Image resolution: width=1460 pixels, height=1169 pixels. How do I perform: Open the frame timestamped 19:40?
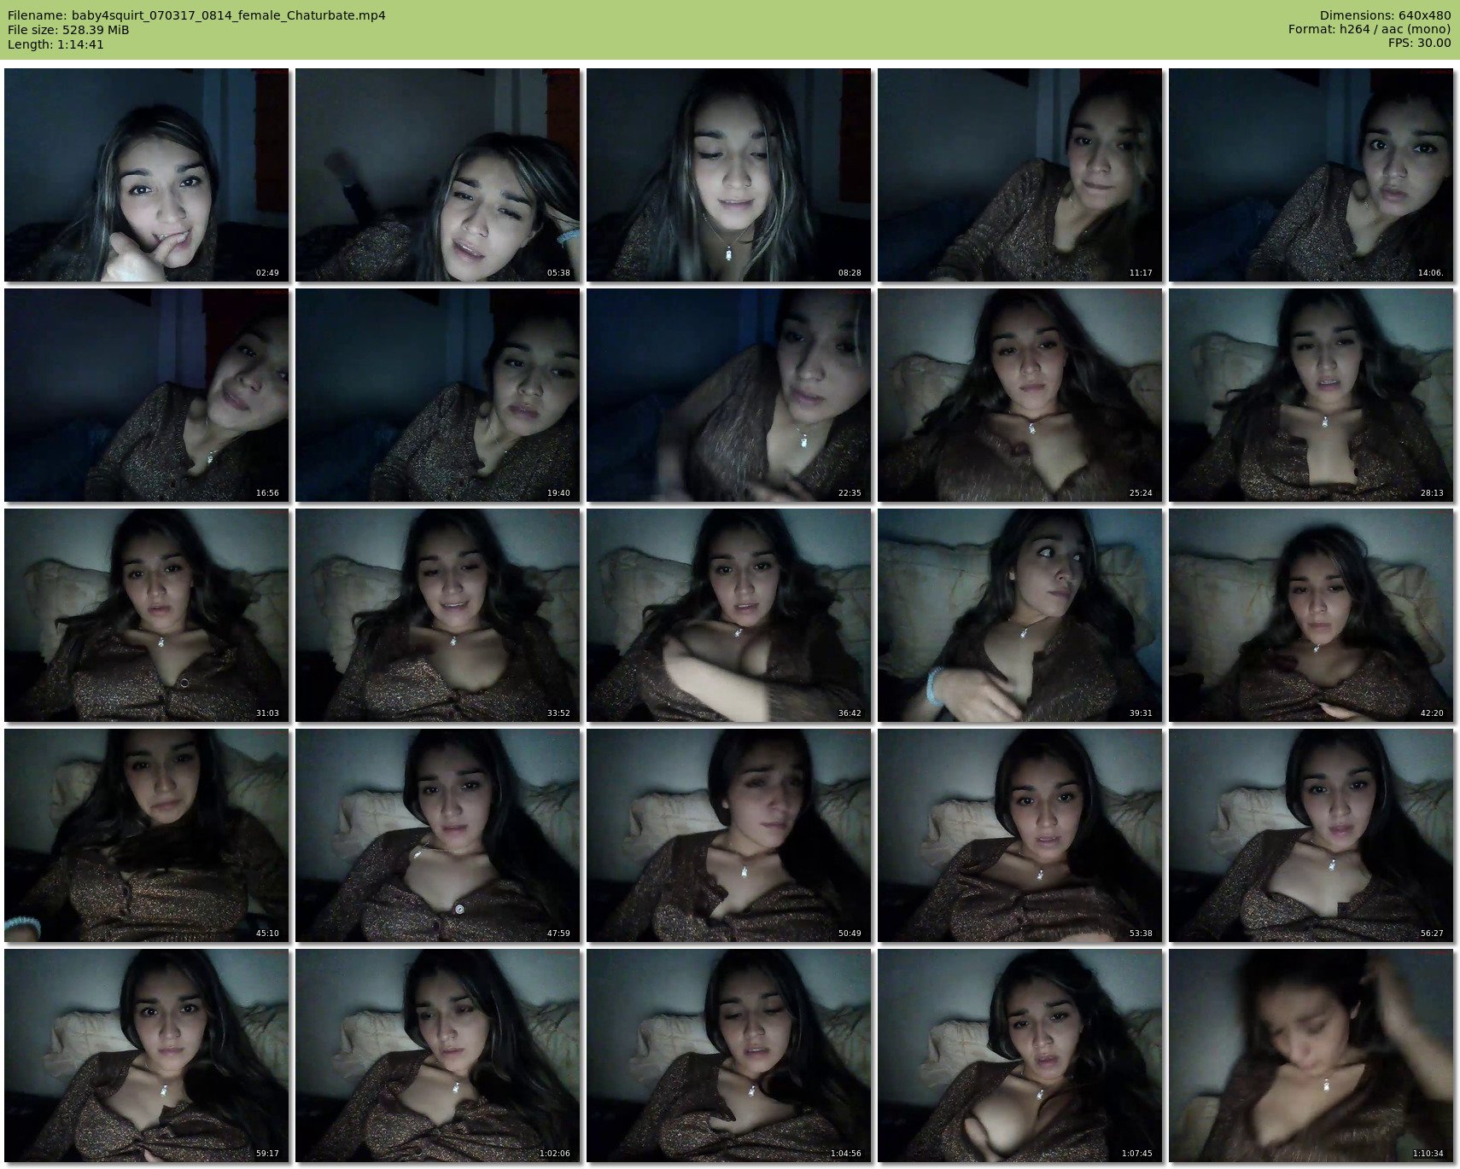point(438,395)
